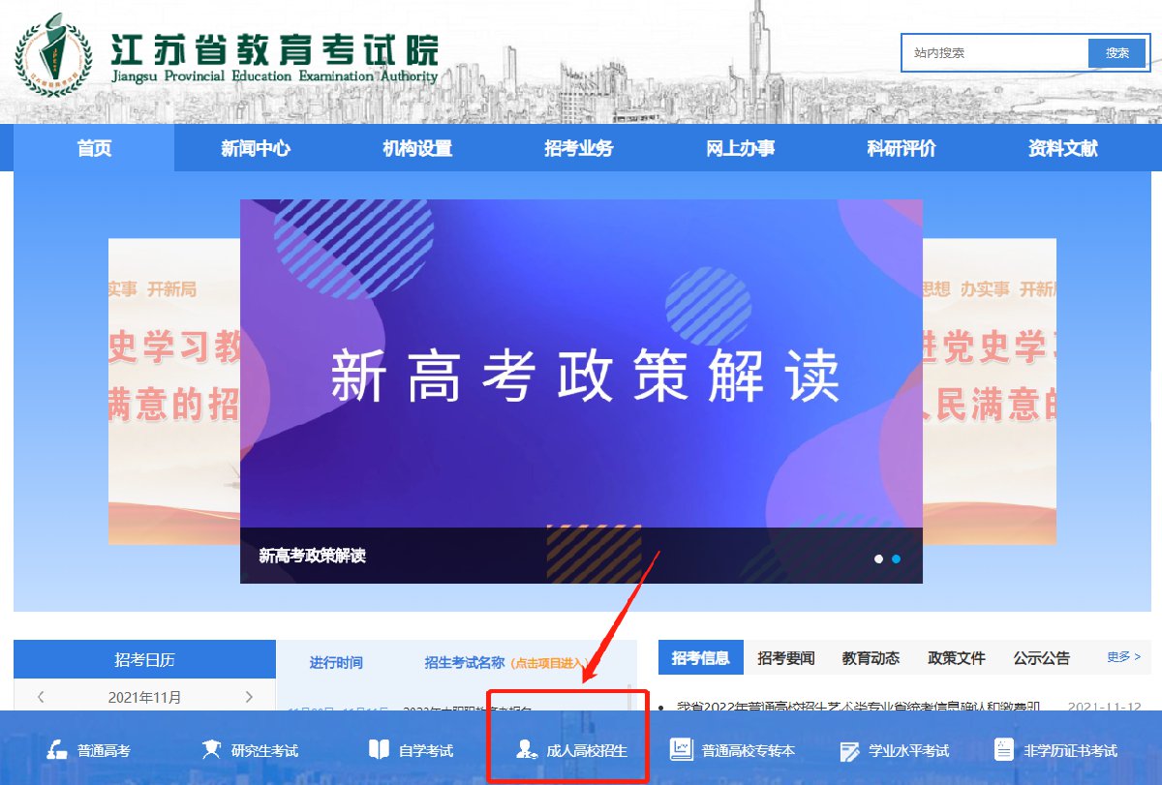
Task: Open the 普通高校专转本 chart icon
Action: coord(682,750)
